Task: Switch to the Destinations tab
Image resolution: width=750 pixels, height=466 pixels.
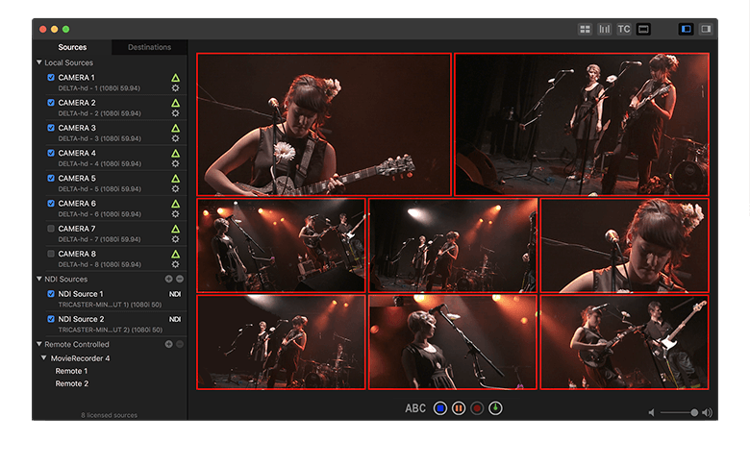Action: click(x=149, y=47)
